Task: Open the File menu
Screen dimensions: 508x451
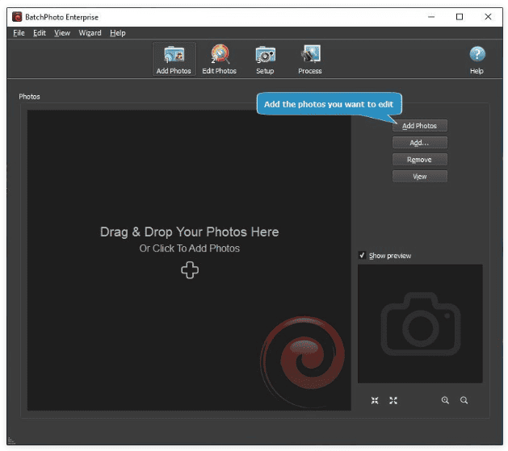Action: coord(19,33)
